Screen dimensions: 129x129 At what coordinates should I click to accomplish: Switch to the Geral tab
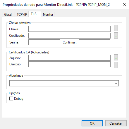[x=8, y=15]
